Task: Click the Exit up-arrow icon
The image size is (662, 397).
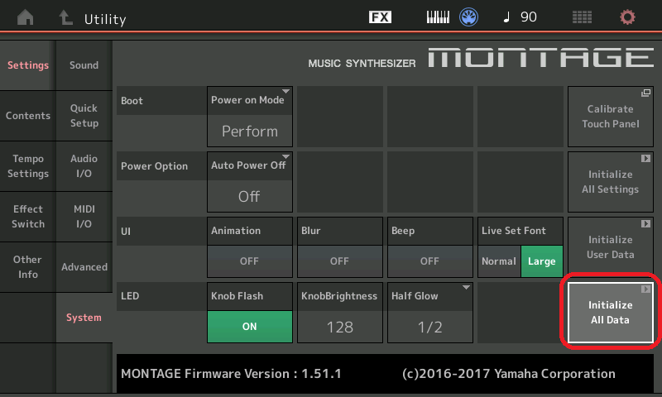Action: [x=65, y=17]
